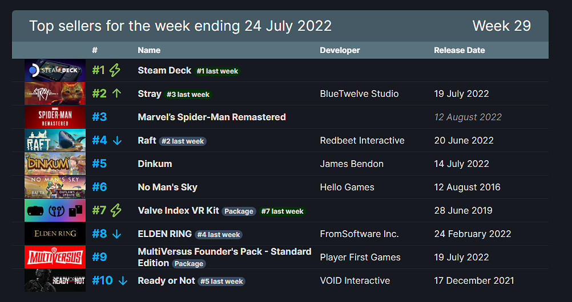
Task: Click the Package tag on Valve Index
Action: [x=239, y=211]
